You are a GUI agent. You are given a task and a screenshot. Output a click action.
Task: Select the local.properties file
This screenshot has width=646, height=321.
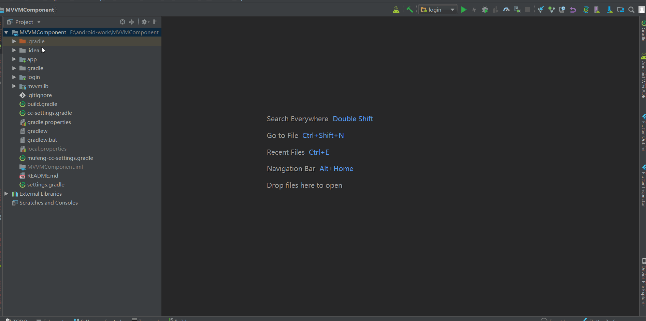tap(47, 149)
